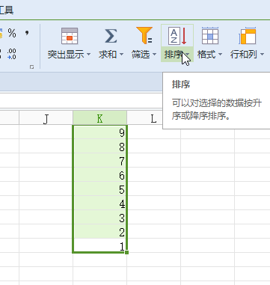Apply the comma thousands separator style
Viewport: 270px width, 285px height.
(27, 33)
